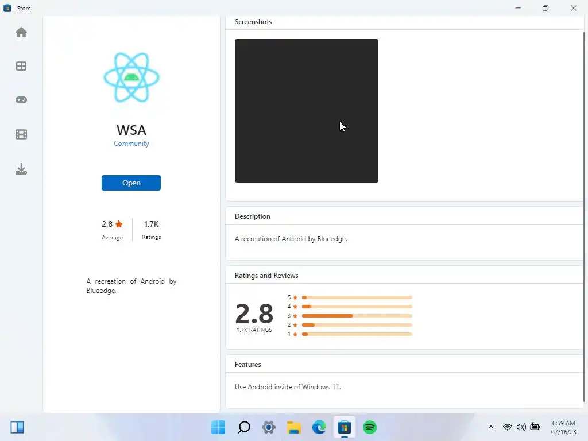Click the Store app icon in title bar
This screenshot has height=441, width=588.
(x=7, y=8)
